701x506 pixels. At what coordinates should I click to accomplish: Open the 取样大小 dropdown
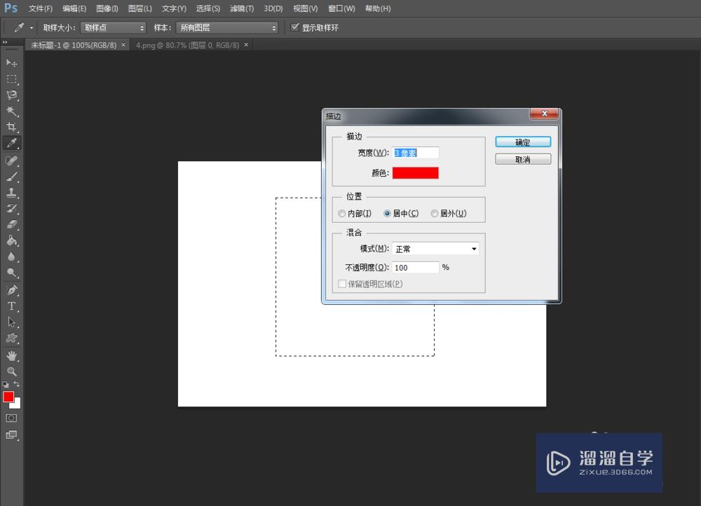click(x=113, y=28)
